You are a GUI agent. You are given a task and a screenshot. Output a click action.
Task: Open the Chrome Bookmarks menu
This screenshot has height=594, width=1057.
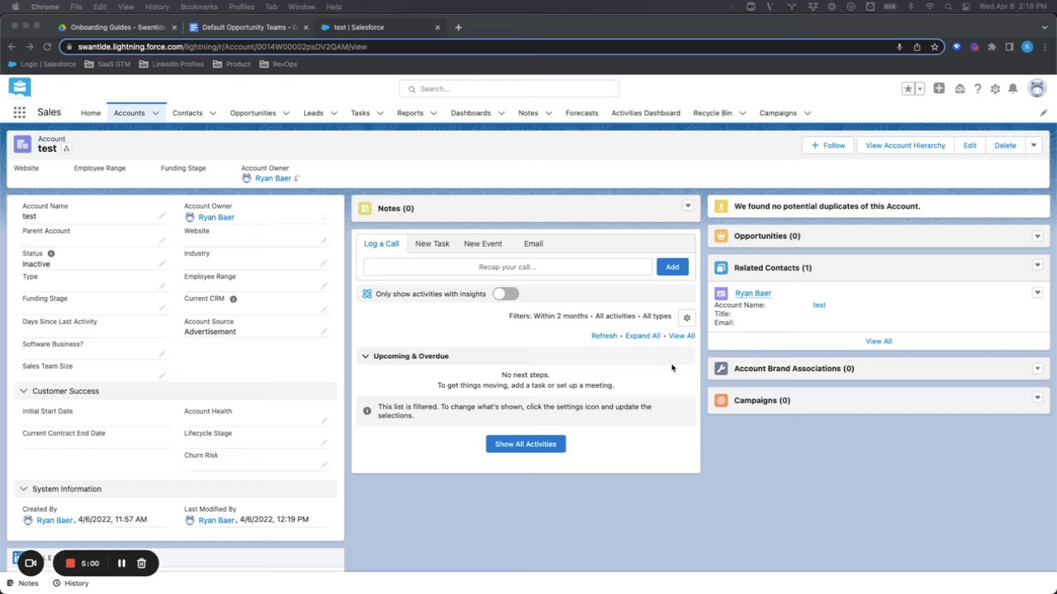(x=198, y=7)
